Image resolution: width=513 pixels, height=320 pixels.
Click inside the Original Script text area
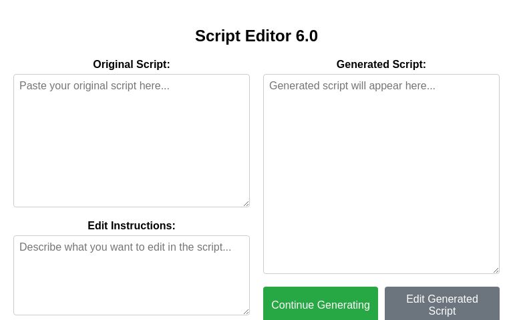tap(132, 141)
